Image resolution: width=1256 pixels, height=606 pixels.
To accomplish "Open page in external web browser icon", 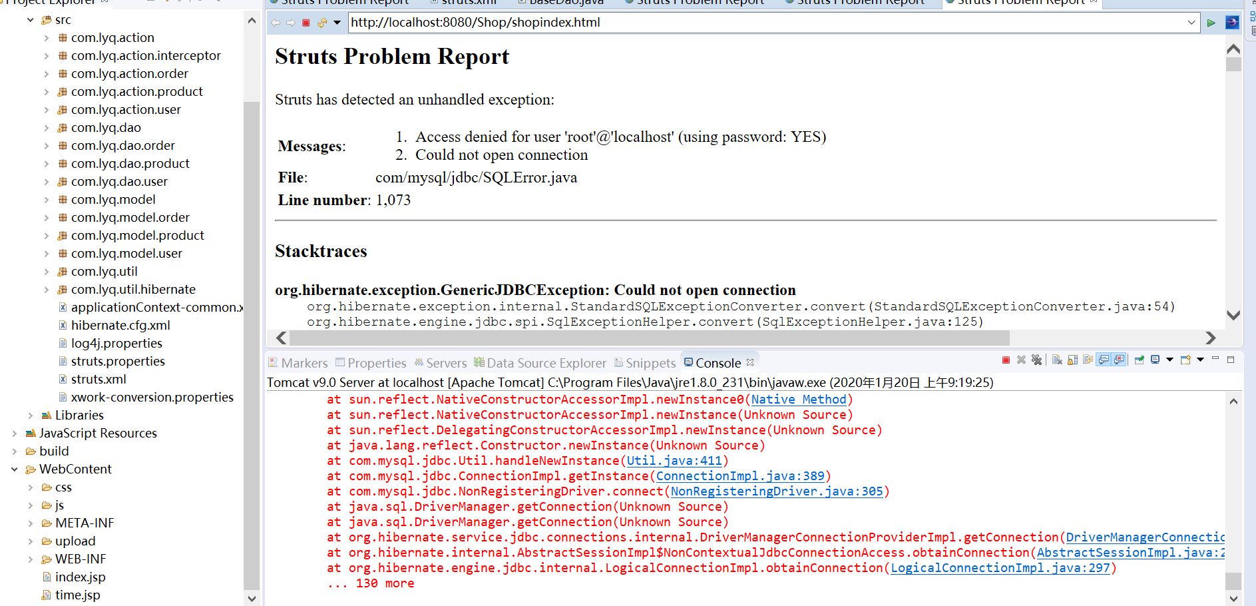I will [x=1232, y=22].
